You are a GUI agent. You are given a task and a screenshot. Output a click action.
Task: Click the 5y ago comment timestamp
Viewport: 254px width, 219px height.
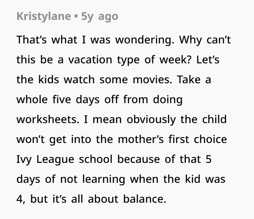point(99,16)
